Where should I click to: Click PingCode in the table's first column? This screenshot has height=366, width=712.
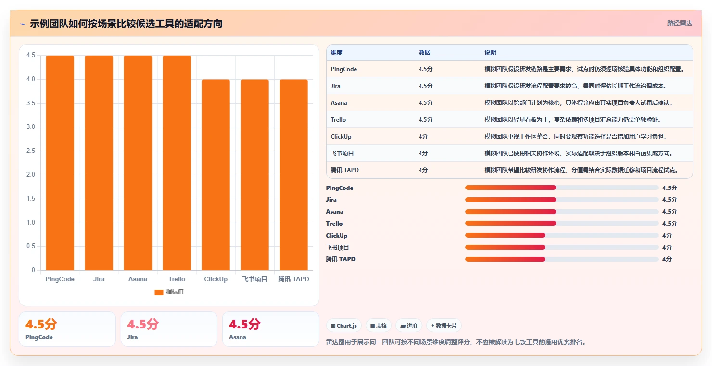click(343, 69)
